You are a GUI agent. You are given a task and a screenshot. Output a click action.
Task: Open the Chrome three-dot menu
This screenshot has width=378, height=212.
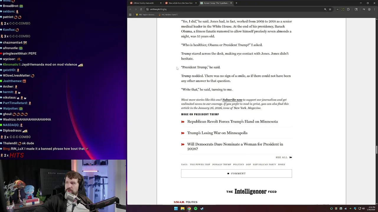coord(374,9)
